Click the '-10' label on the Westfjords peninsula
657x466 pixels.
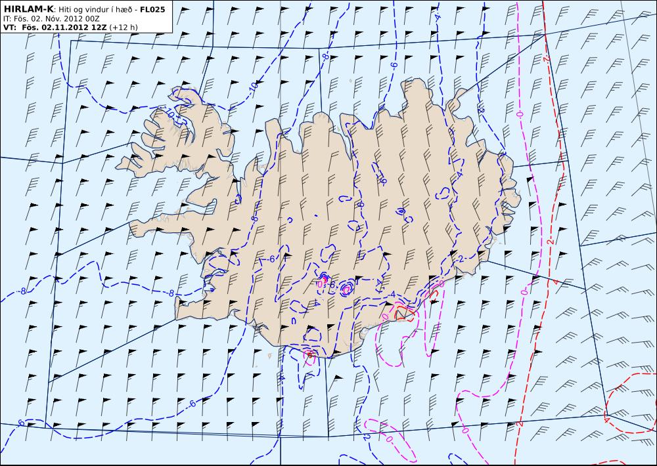tap(170, 112)
